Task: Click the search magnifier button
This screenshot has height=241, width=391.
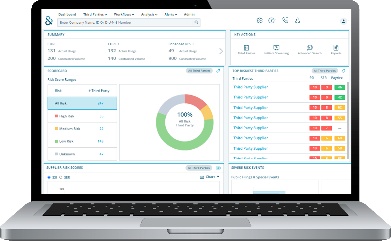Action: [x=196, y=22]
